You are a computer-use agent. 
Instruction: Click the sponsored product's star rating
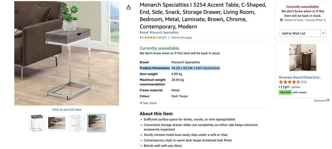pos(289,82)
